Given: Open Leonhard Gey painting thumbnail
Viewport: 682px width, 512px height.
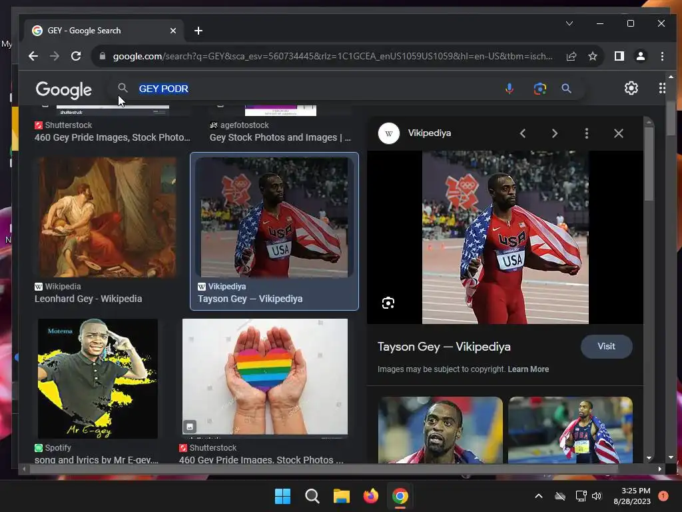Looking at the screenshot, I should point(108,218).
